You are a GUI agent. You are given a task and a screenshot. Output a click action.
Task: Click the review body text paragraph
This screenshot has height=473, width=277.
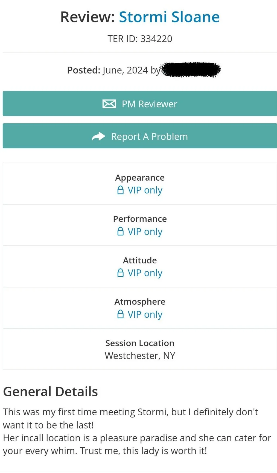tap(137, 431)
